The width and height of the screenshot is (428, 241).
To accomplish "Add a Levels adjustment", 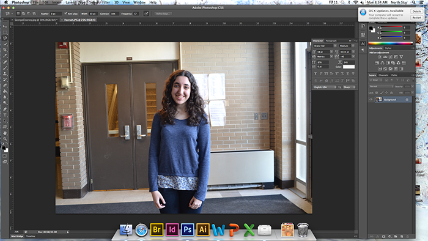I will (385, 57).
